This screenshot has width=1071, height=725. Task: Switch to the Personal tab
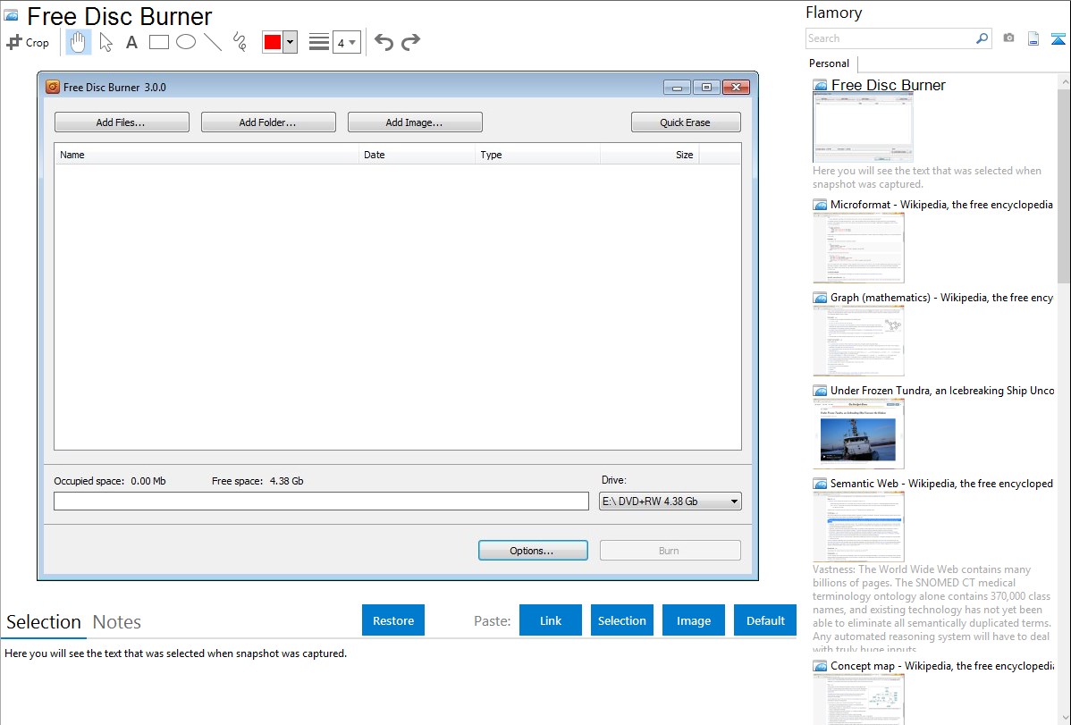point(830,63)
